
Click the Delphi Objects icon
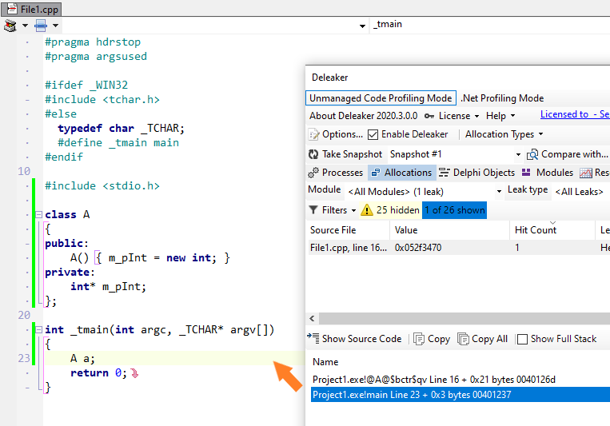pos(445,173)
